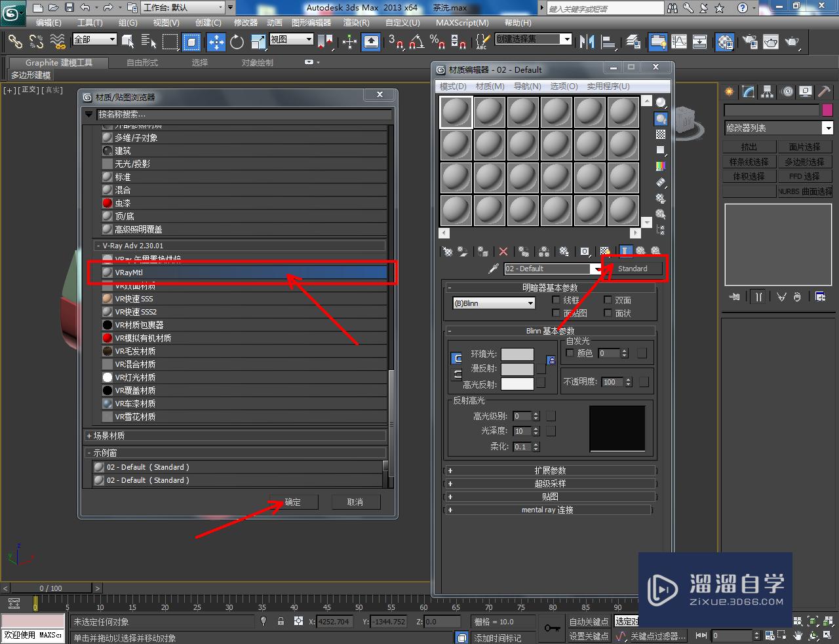
Task: Choose the Rectangular Selection Region tool
Action: (x=170, y=42)
